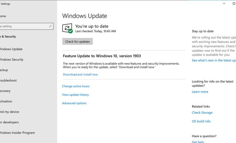Focus the Find a setting search field
This screenshot has height=143, width=236.
27,26
